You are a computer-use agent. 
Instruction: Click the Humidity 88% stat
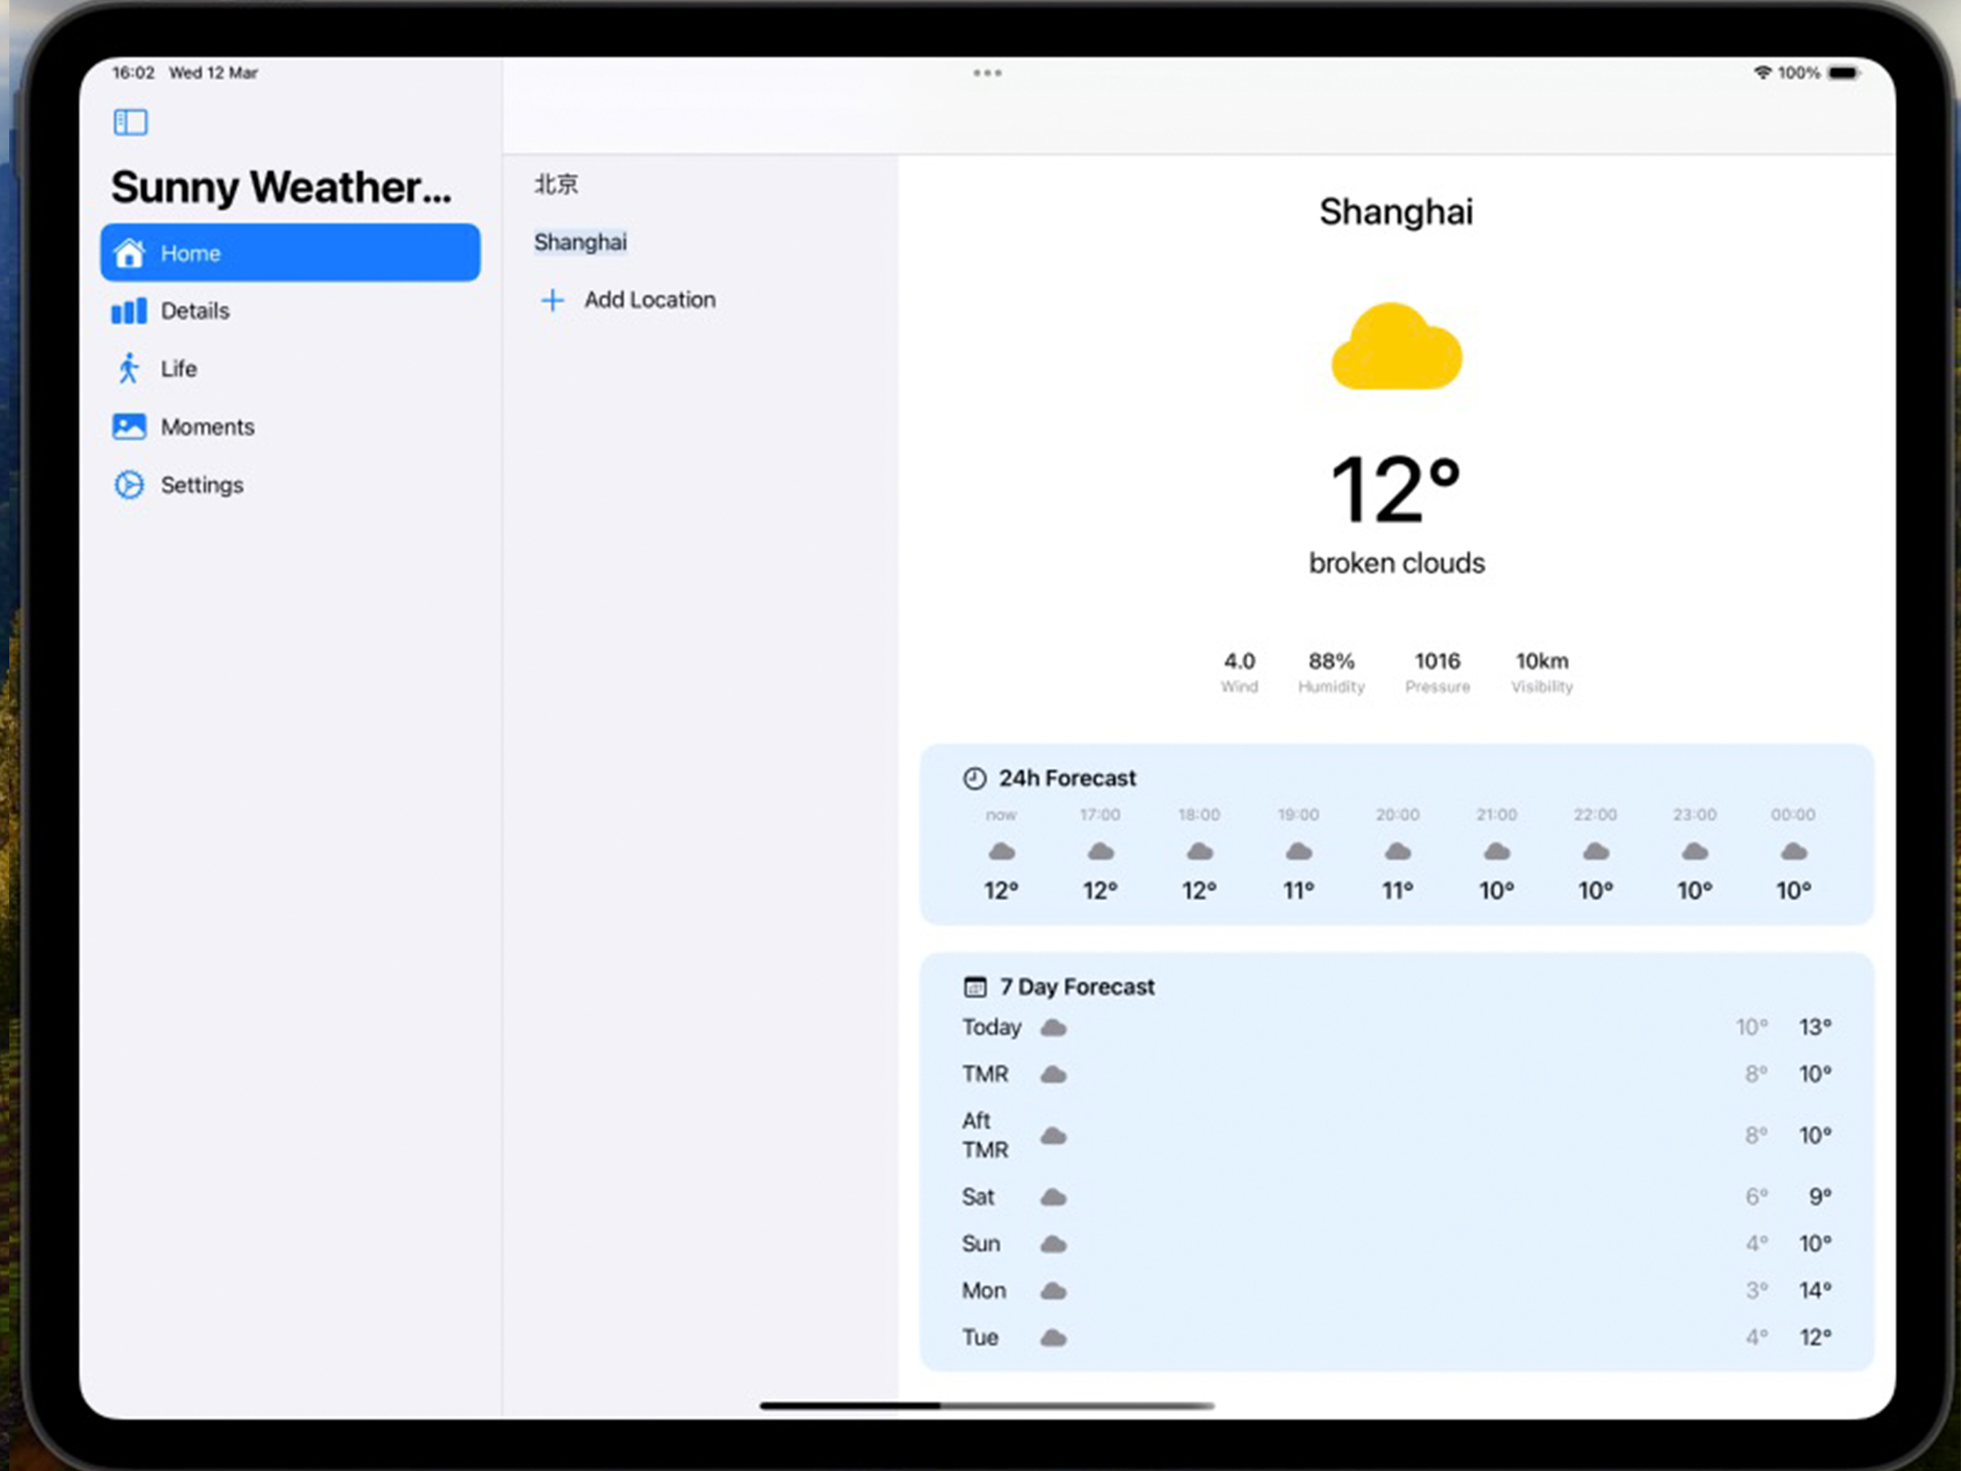tap(1330, 672)
